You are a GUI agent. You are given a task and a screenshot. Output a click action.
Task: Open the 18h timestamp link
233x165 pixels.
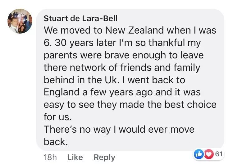(x=50, y=157)
